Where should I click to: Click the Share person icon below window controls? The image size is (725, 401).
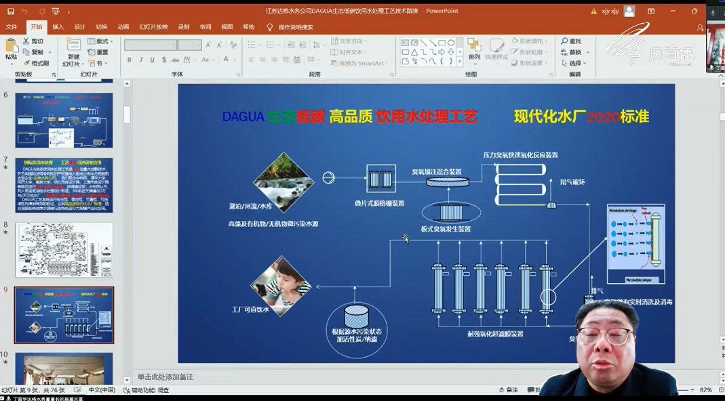pyautogui.click(x=700, y=28)
